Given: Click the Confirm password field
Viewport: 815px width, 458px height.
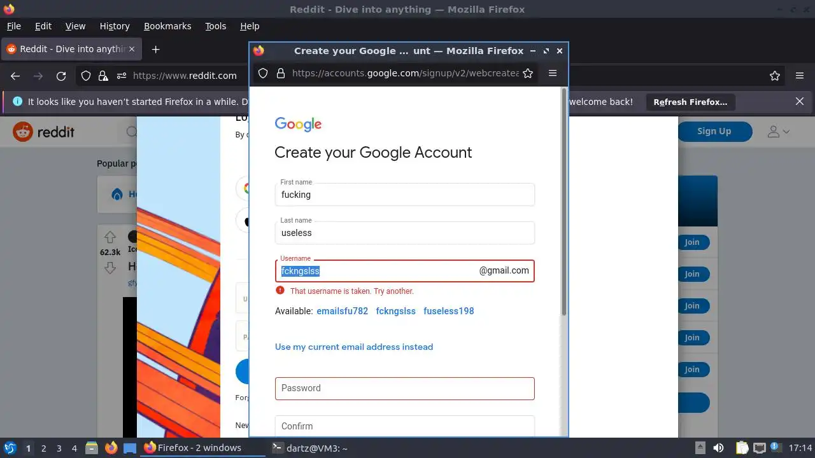Looking at the screenshot, I should pyautogui.click(x=404, y=426).
